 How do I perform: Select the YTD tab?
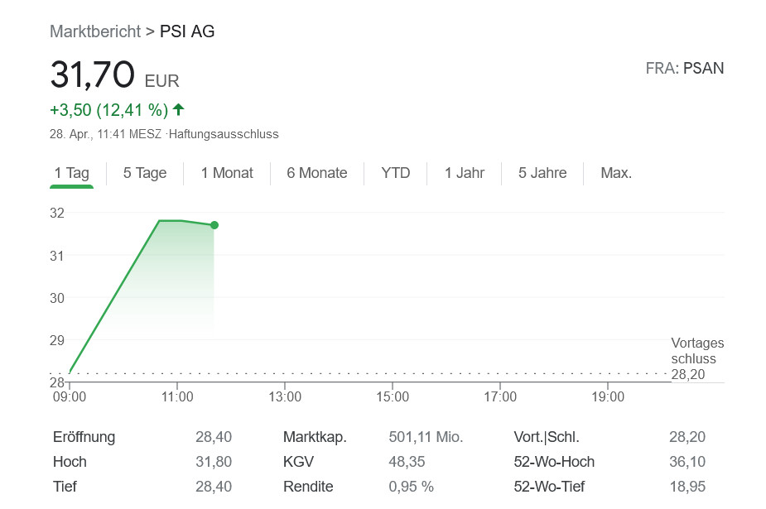click(396, 173)
